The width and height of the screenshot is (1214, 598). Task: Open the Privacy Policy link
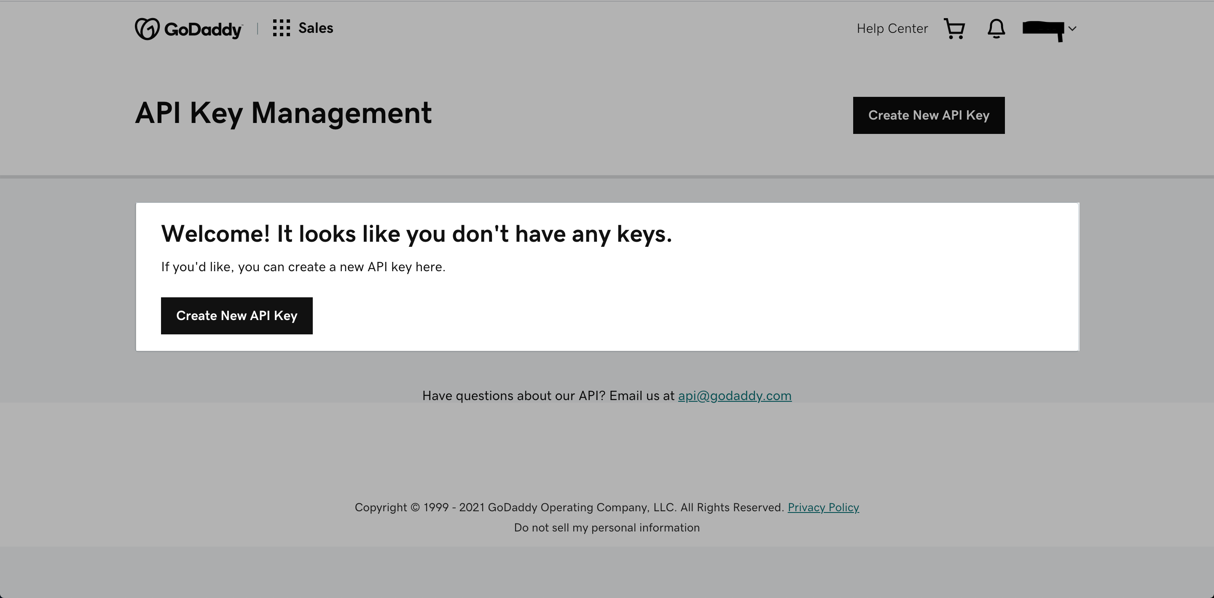[x=823, y=507]
